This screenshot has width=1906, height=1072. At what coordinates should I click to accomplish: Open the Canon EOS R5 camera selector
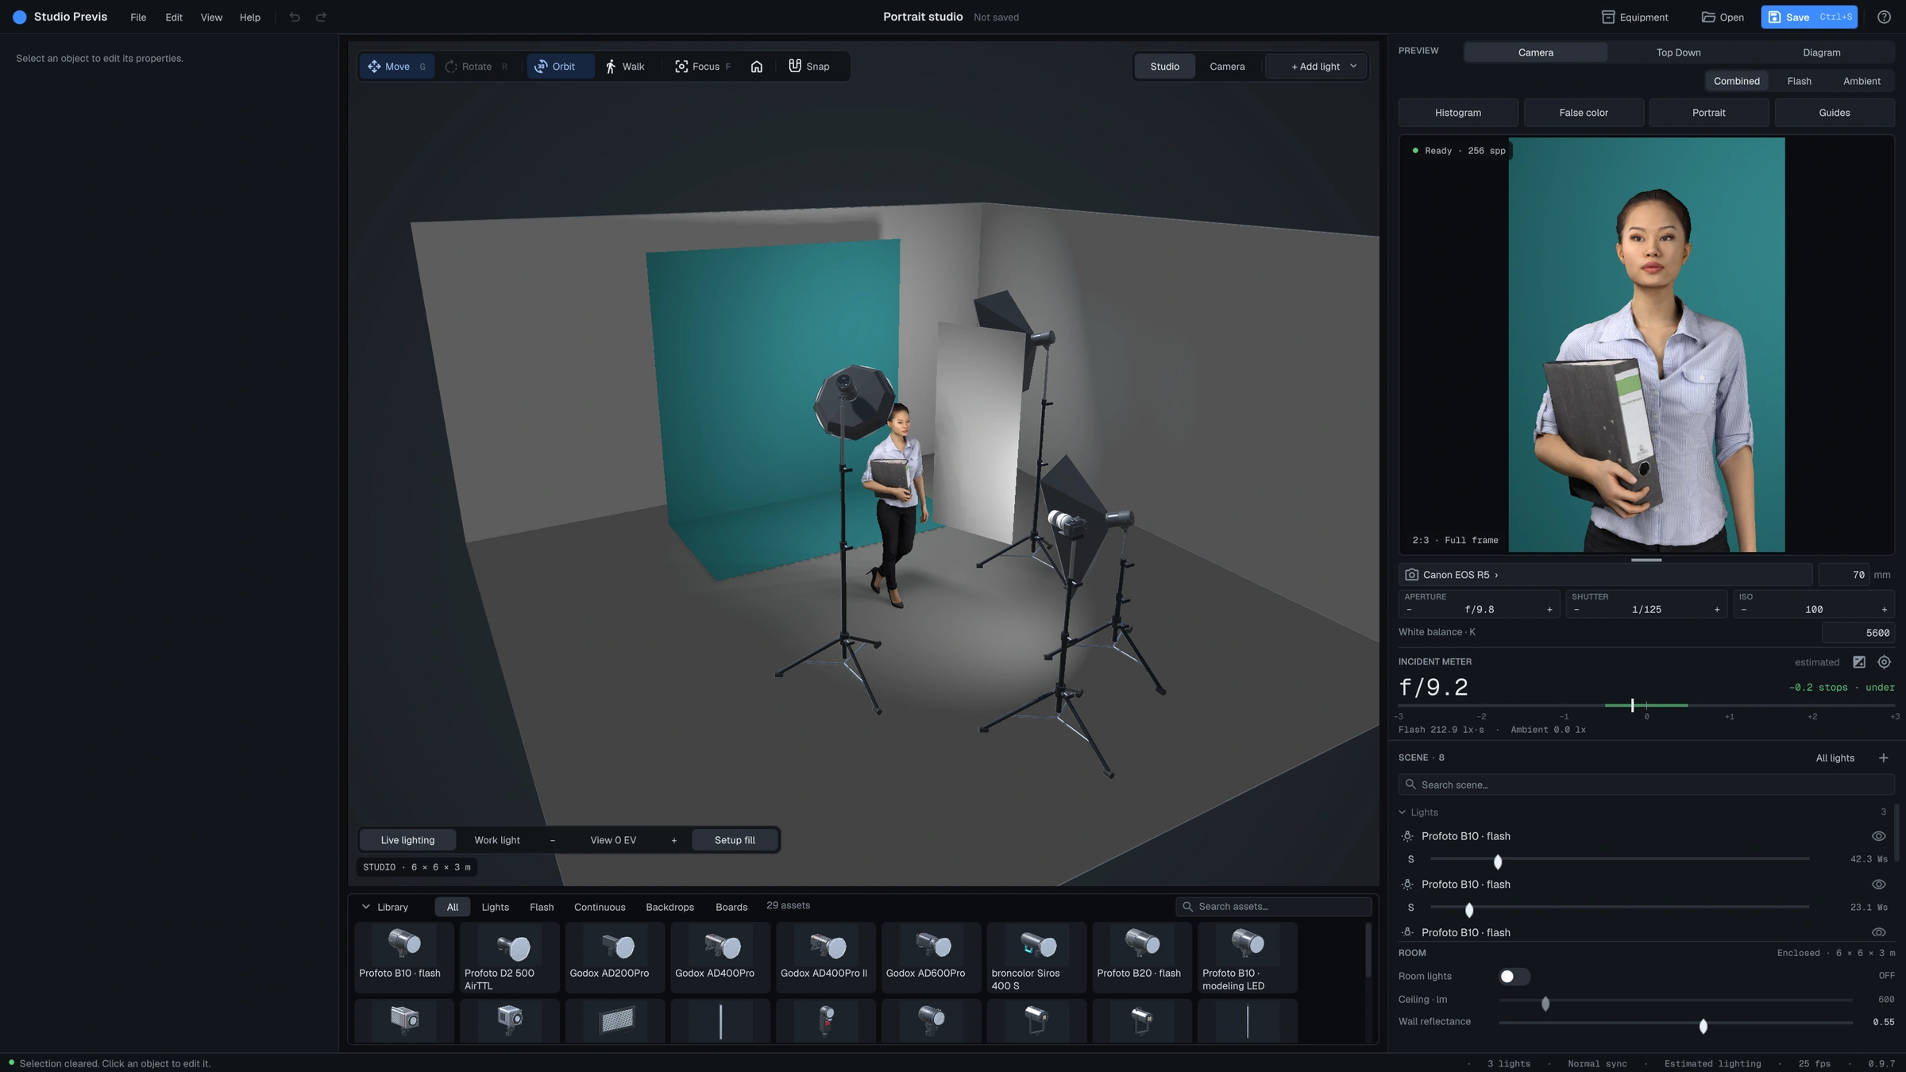tap(1605, 575)
